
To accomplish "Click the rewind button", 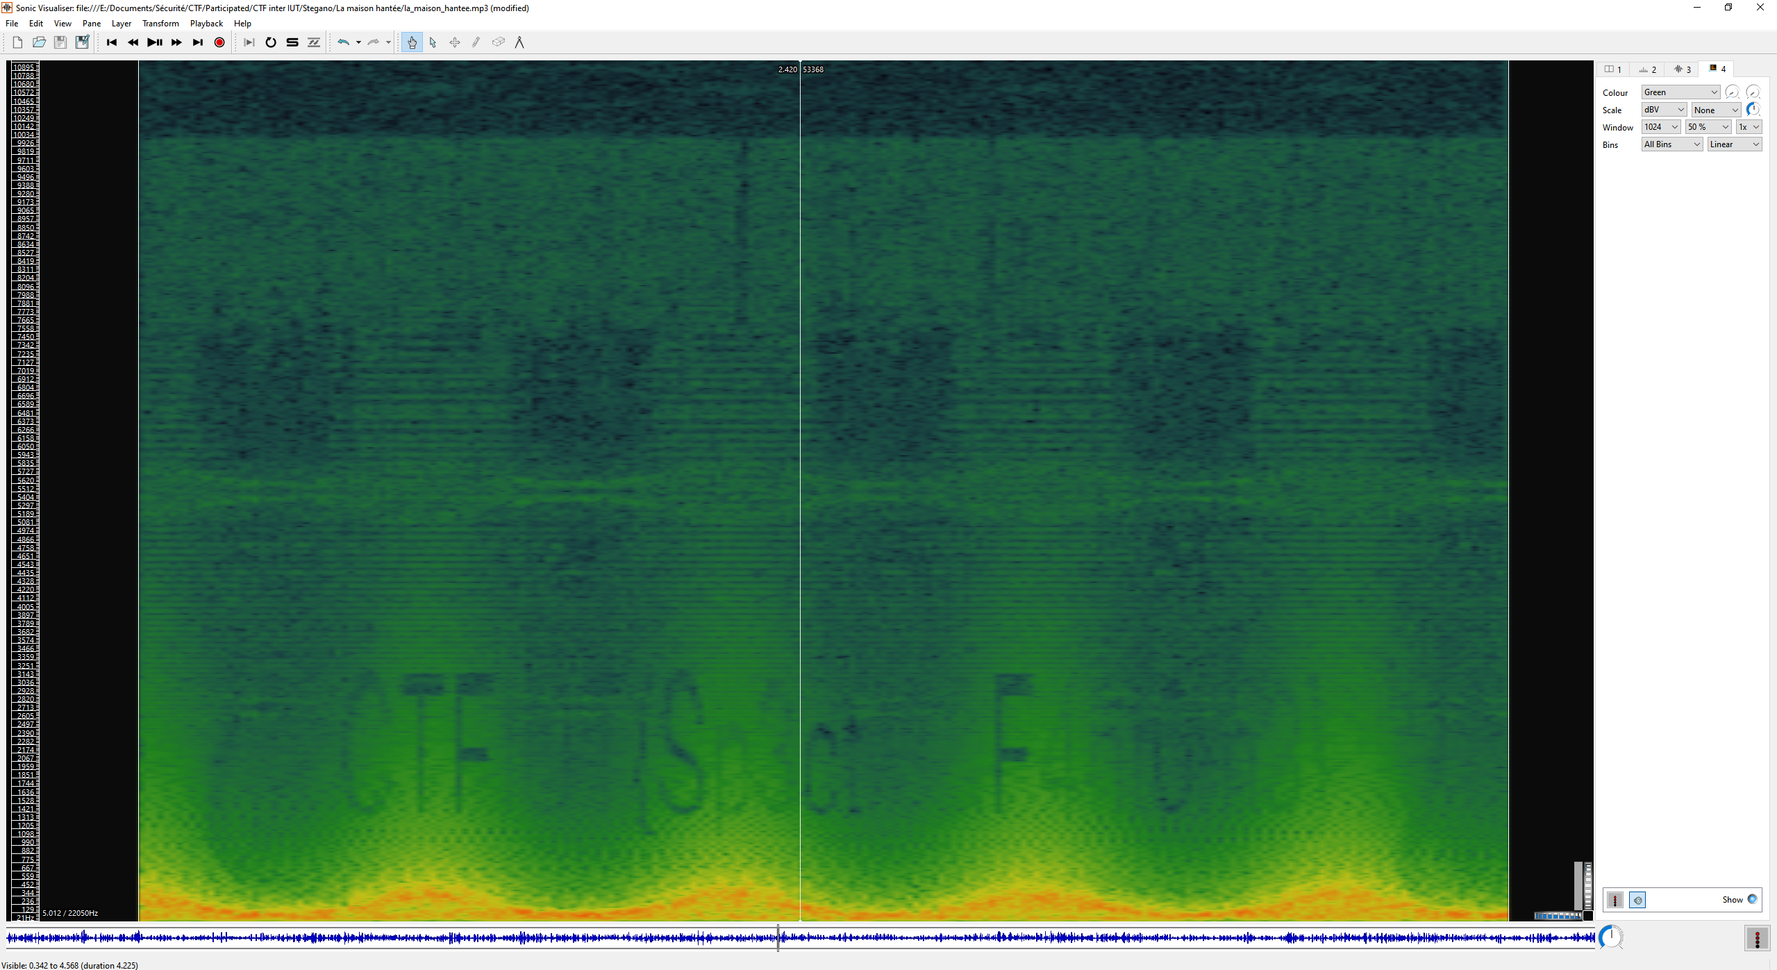I will (x=133, y=42).
